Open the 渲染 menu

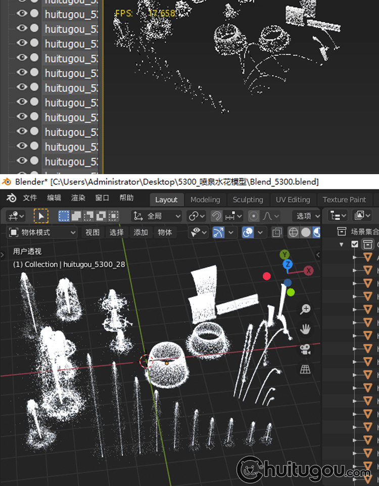click(78, 198)
